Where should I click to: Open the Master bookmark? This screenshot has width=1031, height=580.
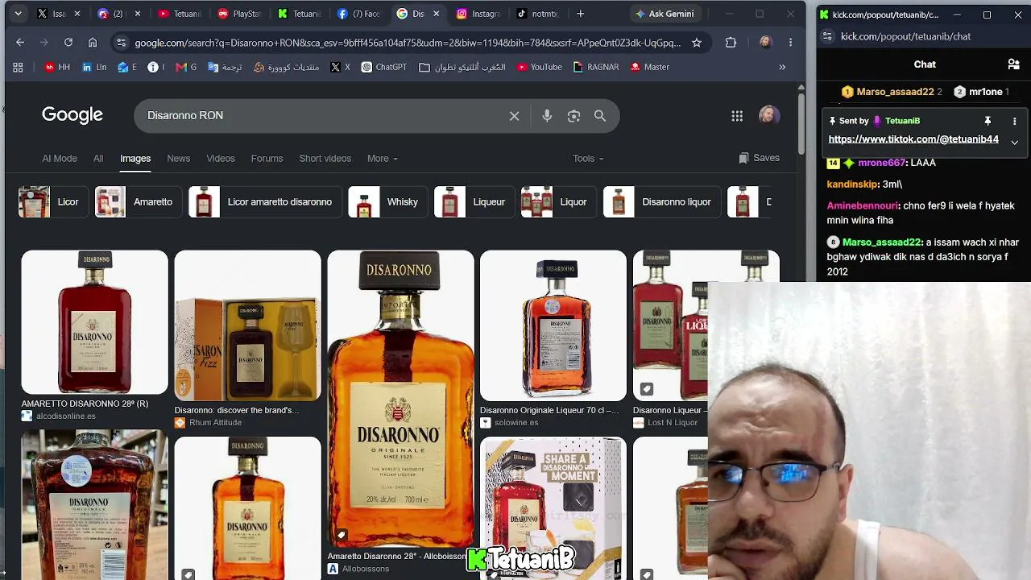(650, 68)
